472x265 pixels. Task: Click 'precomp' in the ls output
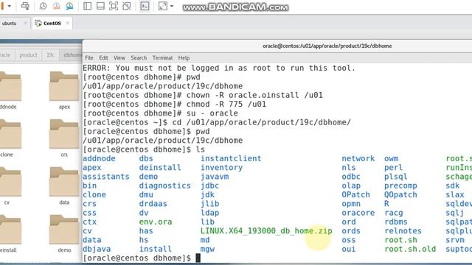click(400, 185)
